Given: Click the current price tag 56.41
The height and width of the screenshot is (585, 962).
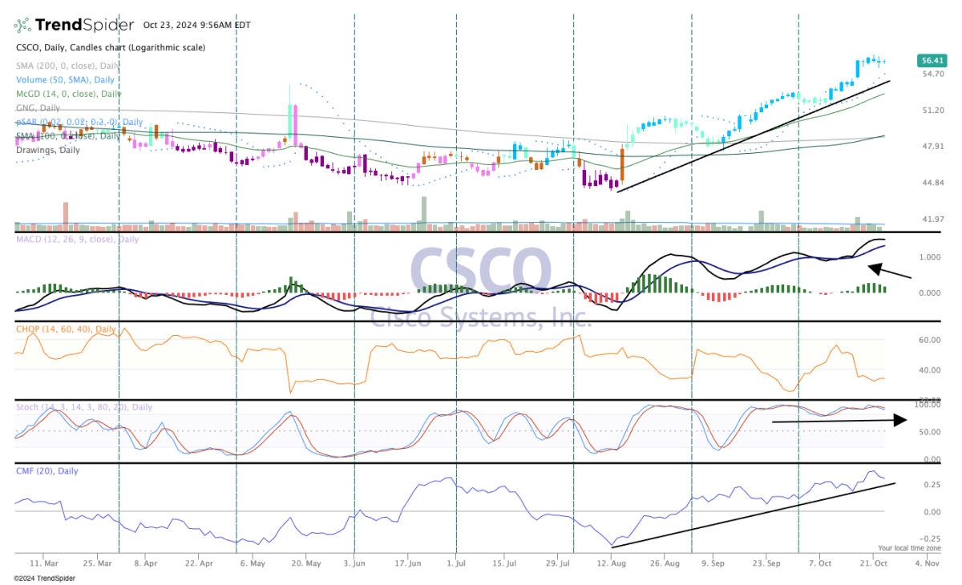Looking at the screenshot, I should [932, 60].
